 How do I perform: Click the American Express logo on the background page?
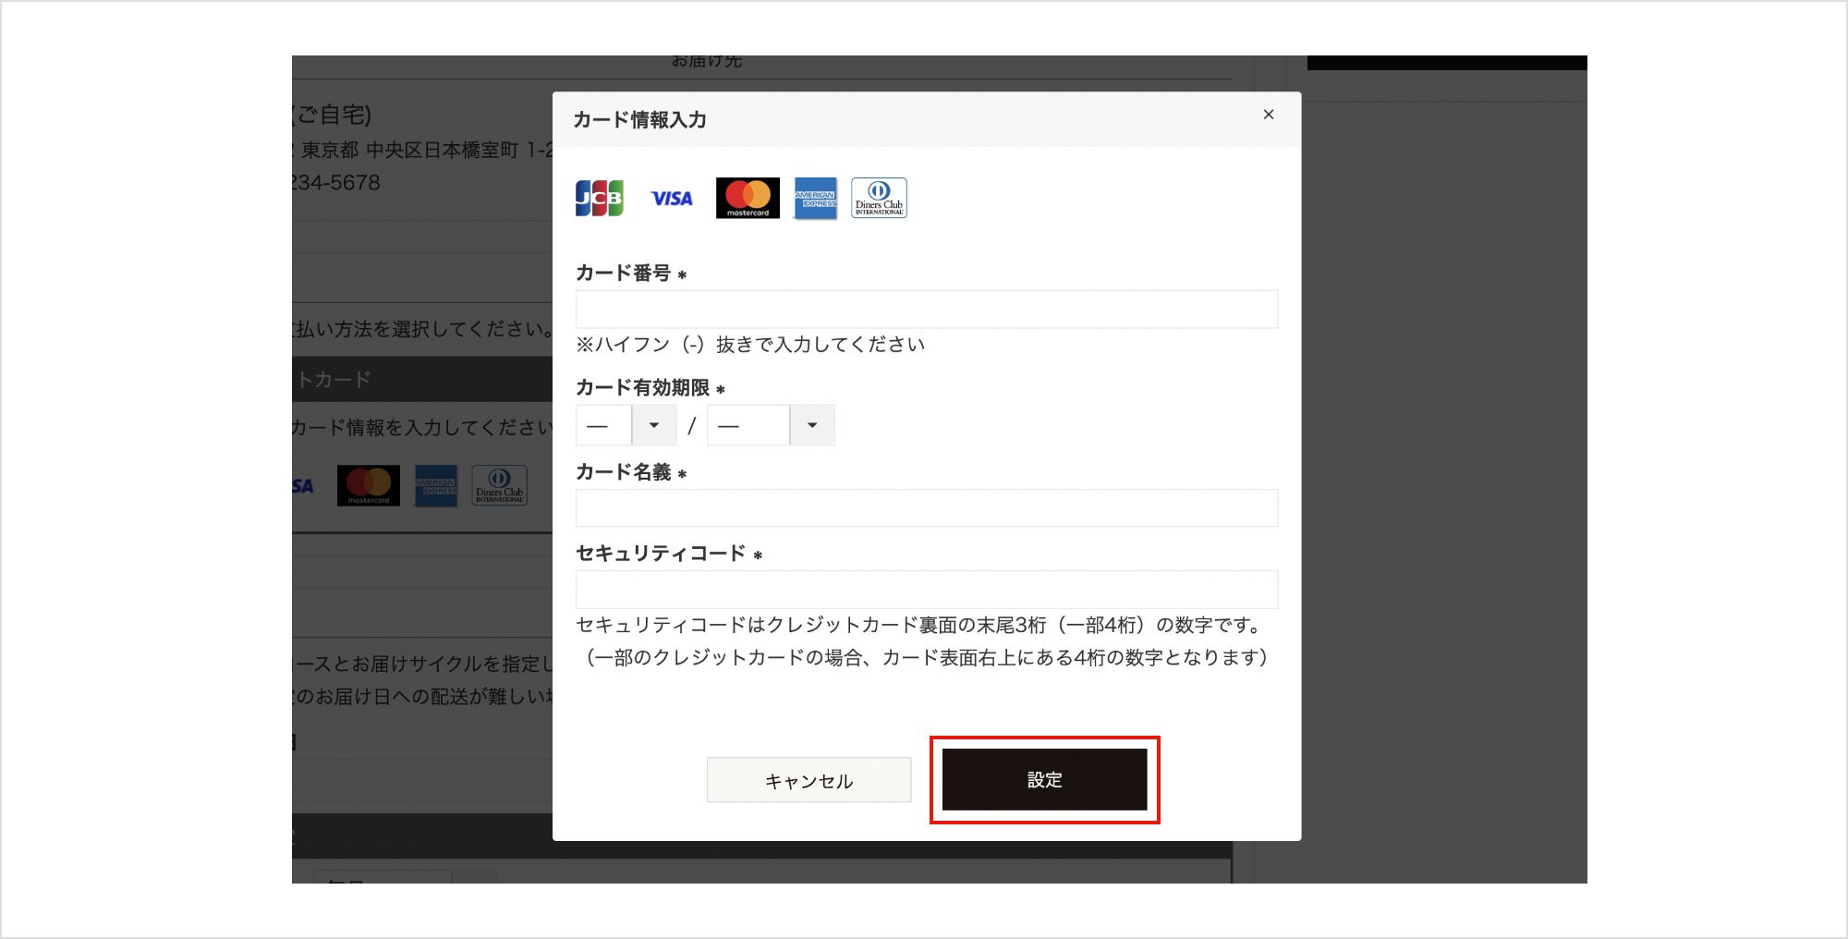(x=435, y=485)
